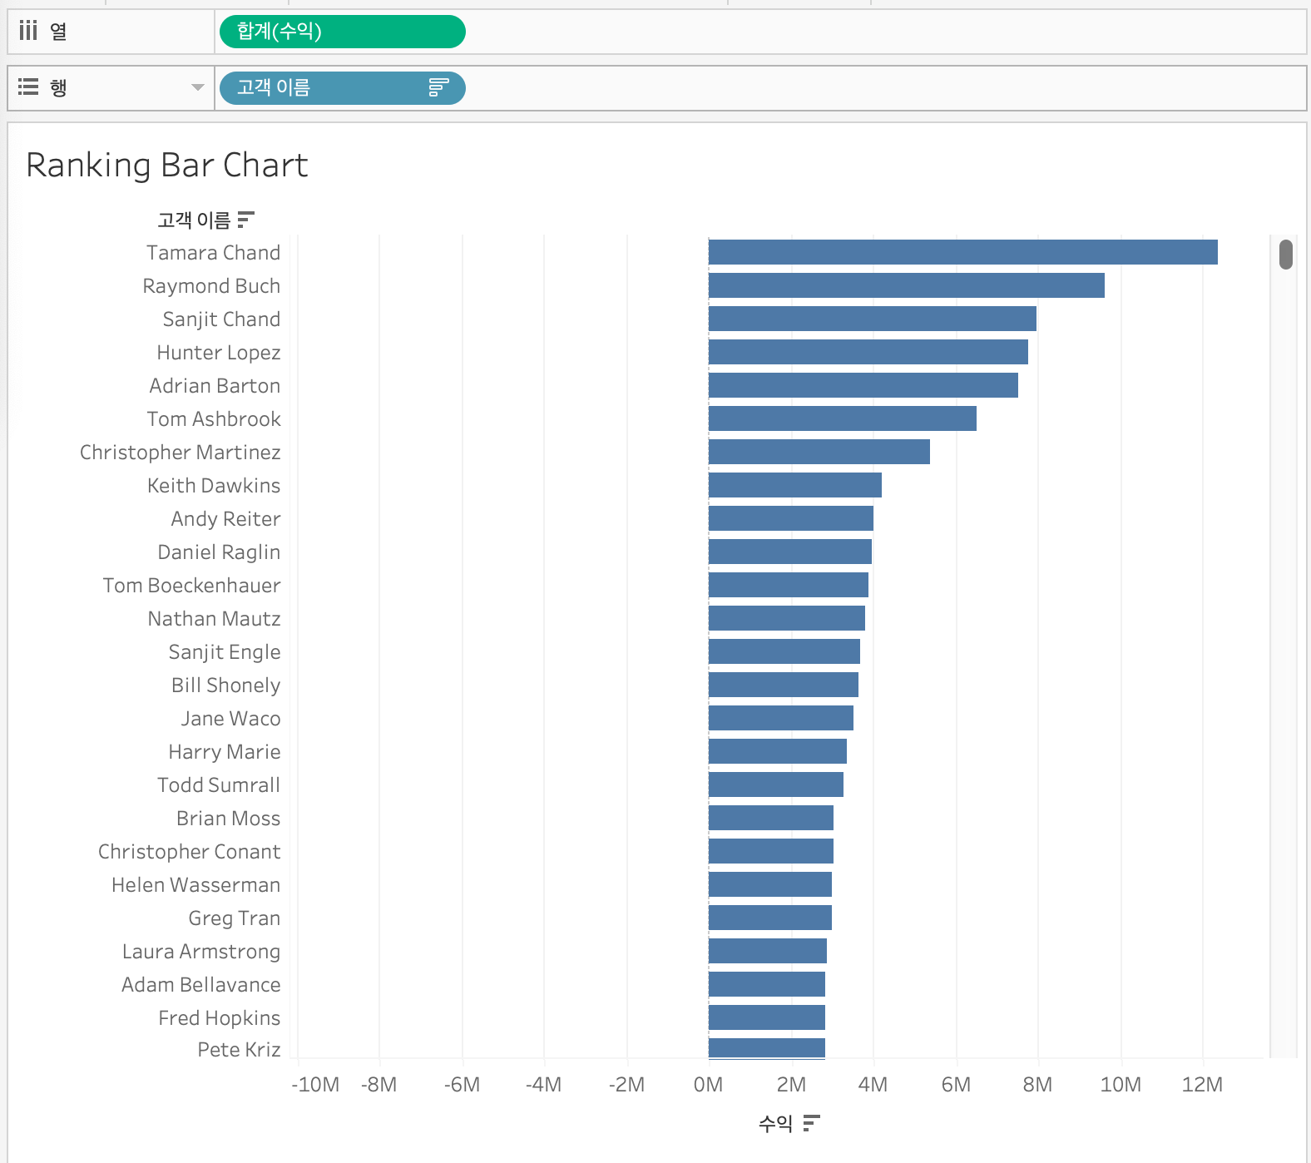This screenshot has width=1311, height=1163.
Task: Click the Adam Bellavance label
Action: (x=200, y=984)
